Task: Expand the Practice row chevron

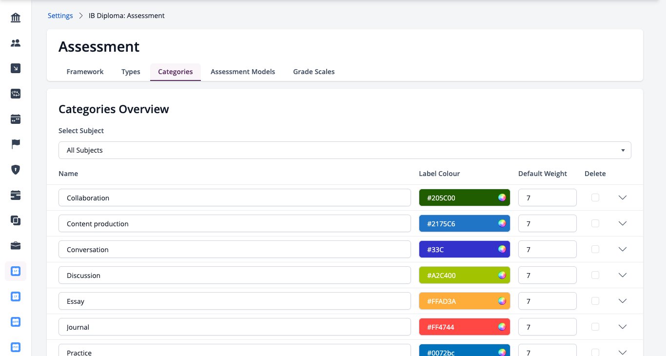Action: click(622, 352)
